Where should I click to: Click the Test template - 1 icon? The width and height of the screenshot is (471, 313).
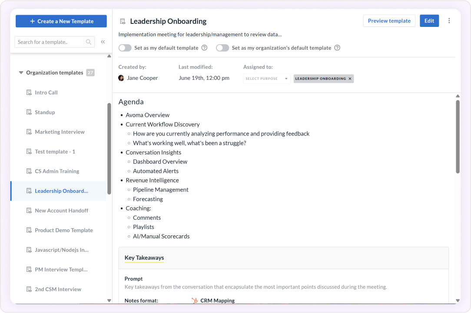[x=29, y=152]
